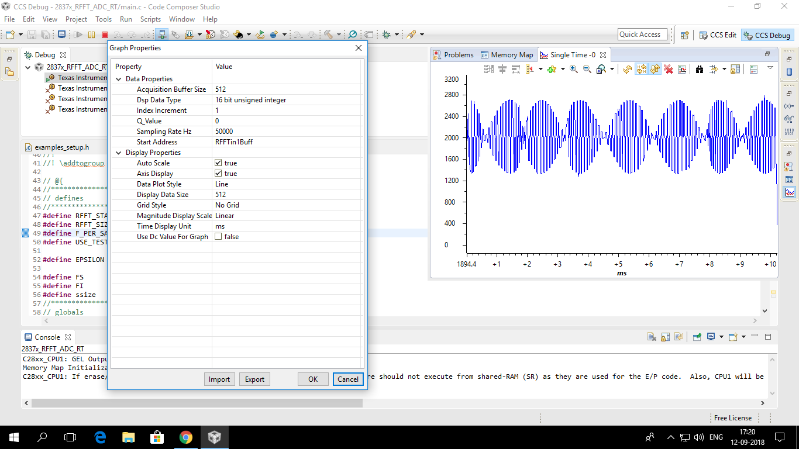This screenshot has height=449, width=799.
Task: Toggle the Debug mode icon in main toolbar
Action: point(163,35)
